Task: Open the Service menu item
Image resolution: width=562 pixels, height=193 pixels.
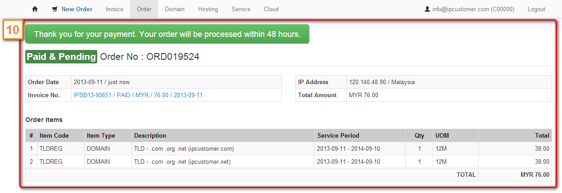Action: pos(241,9)
